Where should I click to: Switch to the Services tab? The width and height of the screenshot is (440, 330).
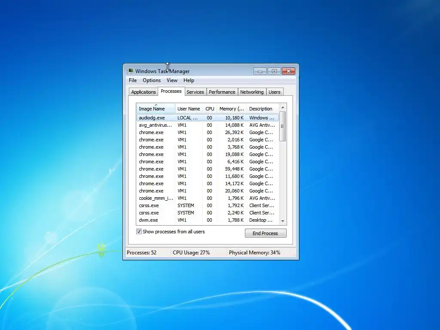click(x=196, y=92)
